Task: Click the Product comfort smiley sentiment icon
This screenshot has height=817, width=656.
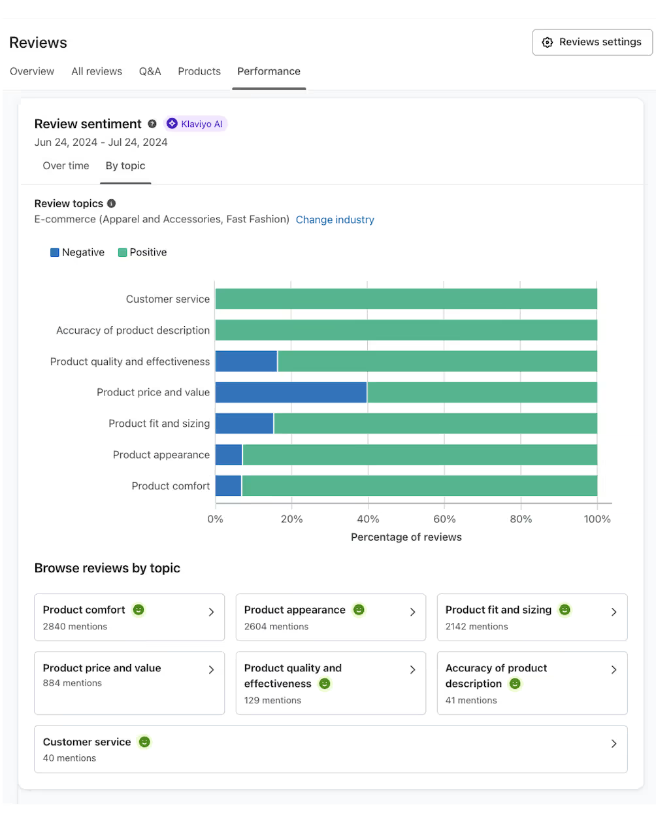Action: (x=139, y=610)
